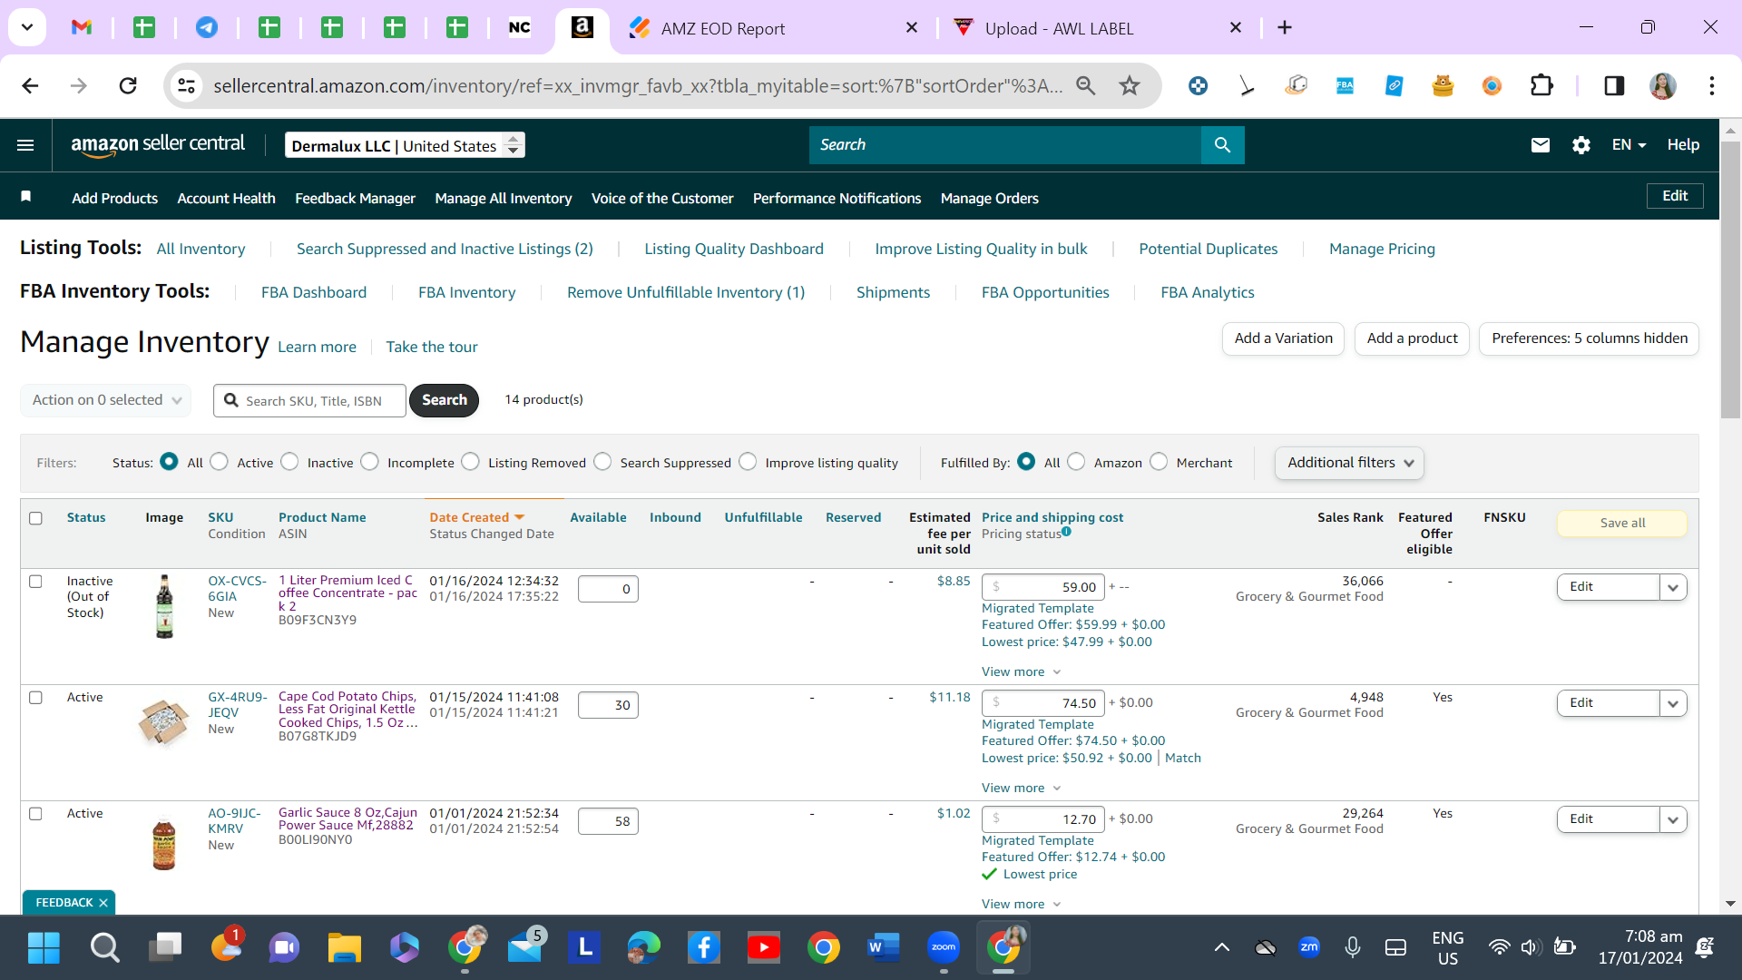This screenshot has height=980, width=1742.
Task: Click Match next to the $50.92 lowest price
Action: click(1183, 758)
